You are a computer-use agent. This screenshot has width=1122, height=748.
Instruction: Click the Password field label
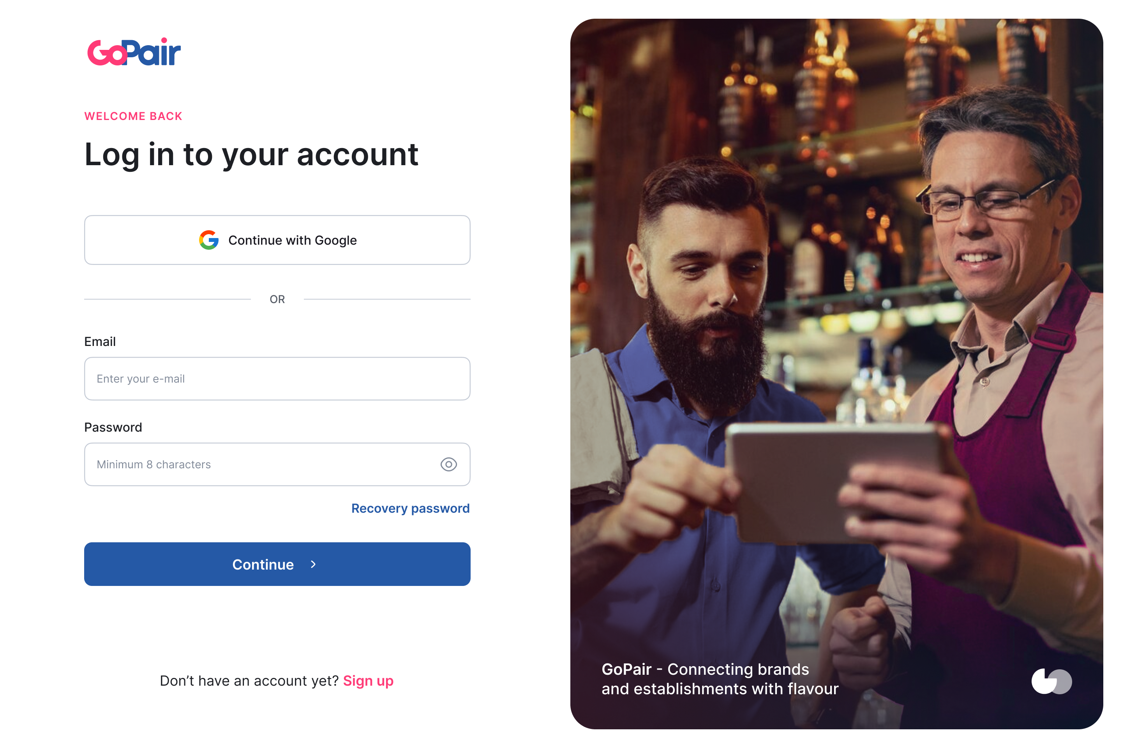(113, 427)
